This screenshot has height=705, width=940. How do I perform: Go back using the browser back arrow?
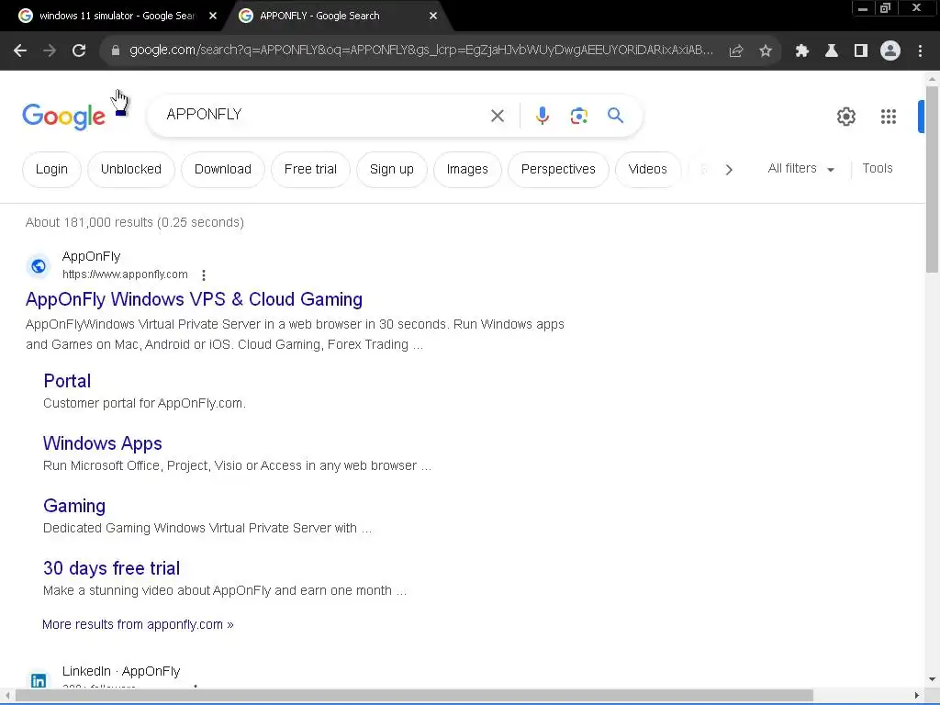[20, 51]
